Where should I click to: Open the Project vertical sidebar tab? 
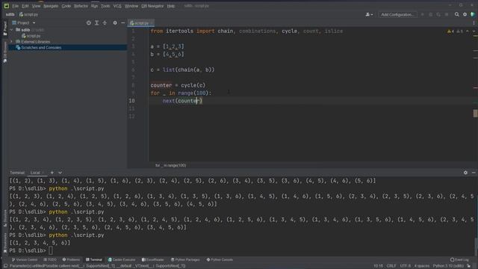pos(5,28)
